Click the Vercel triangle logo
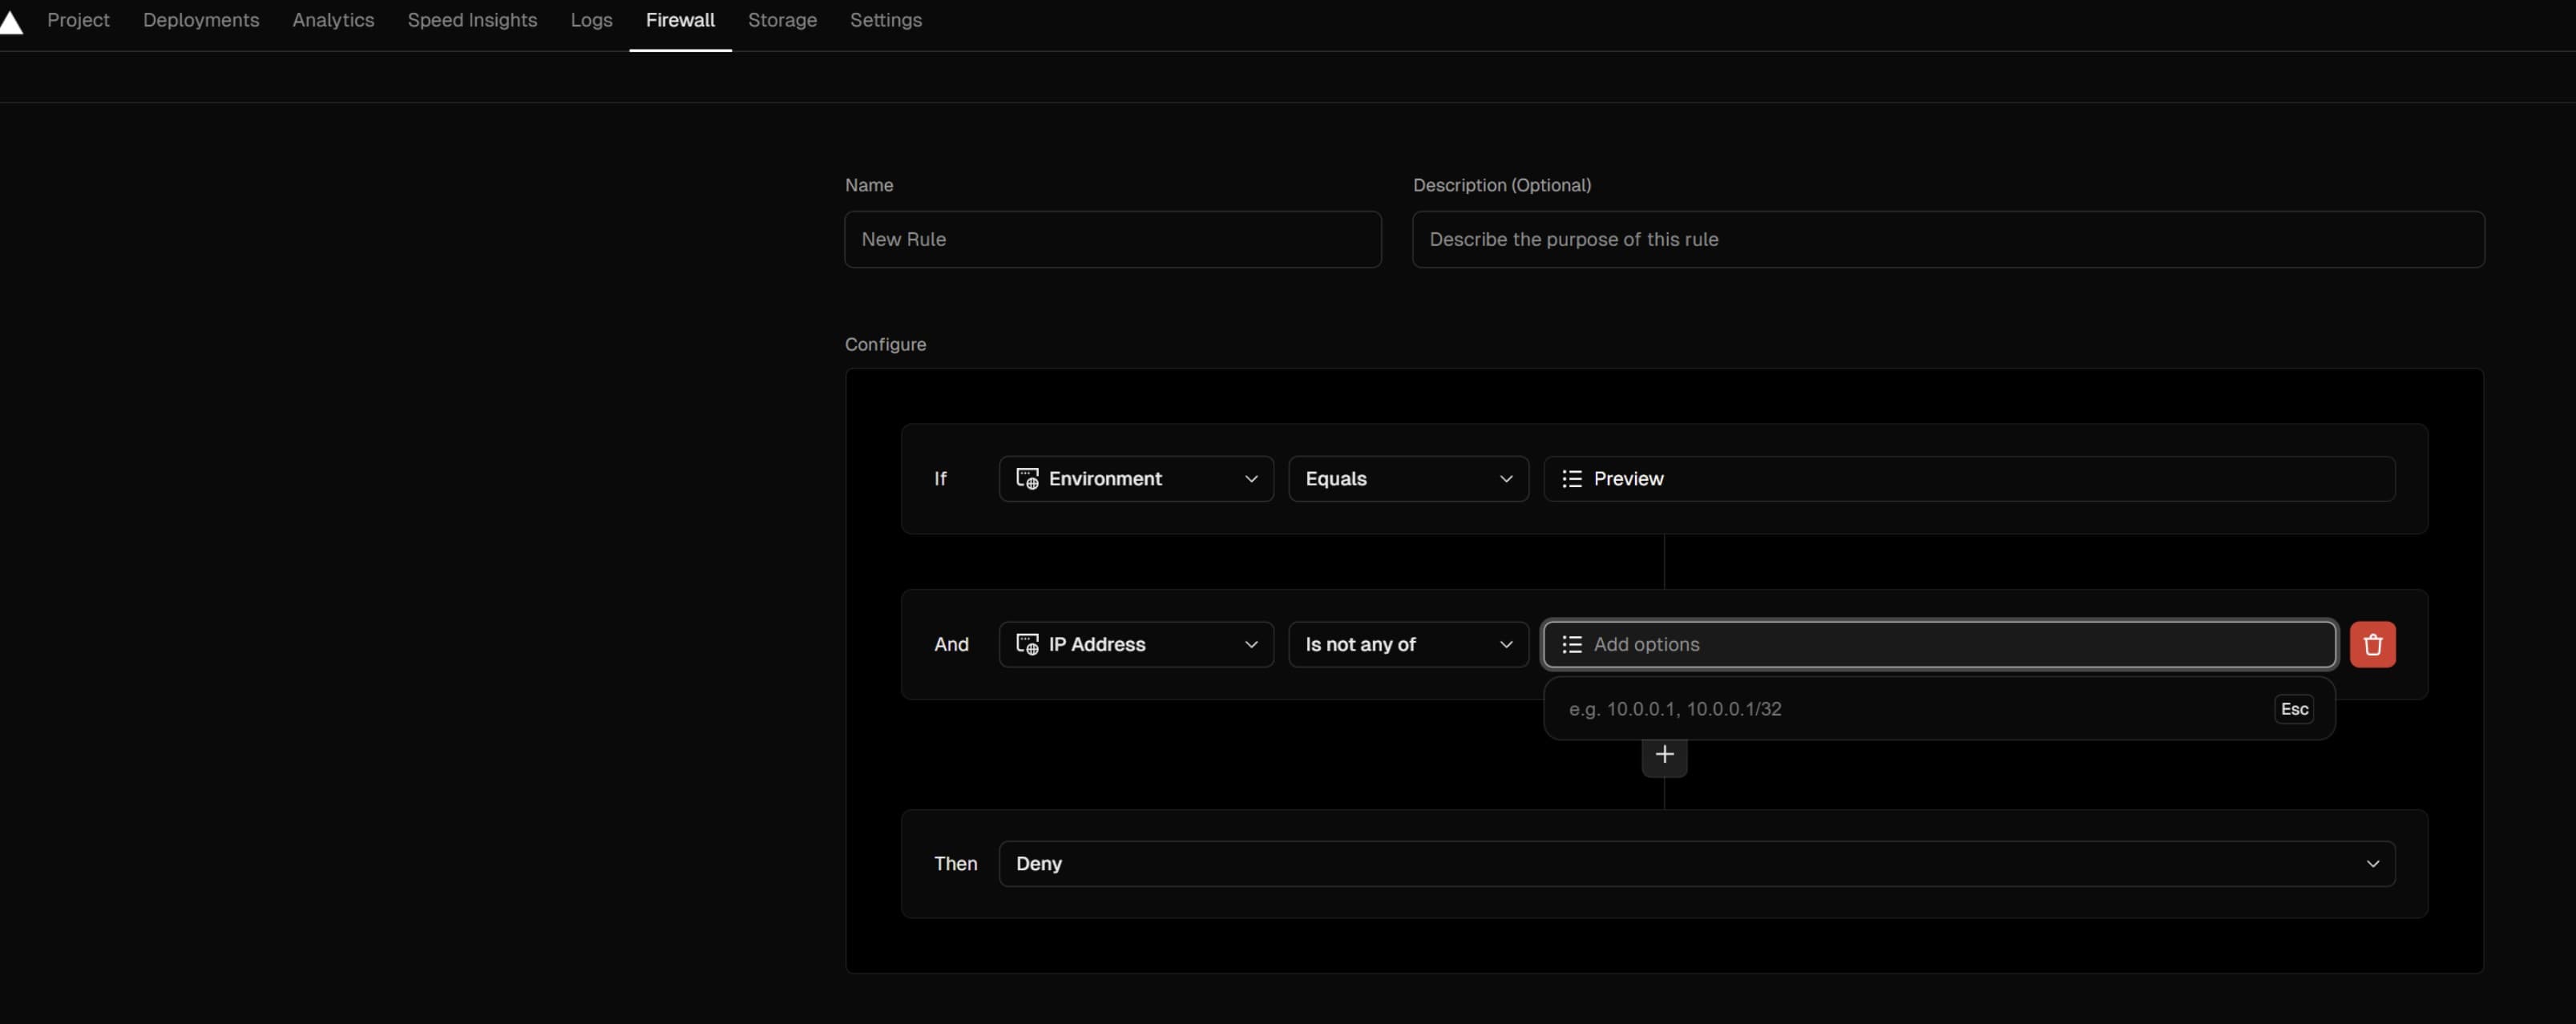Screen dimensions: 2576x1024 point(10,22)
